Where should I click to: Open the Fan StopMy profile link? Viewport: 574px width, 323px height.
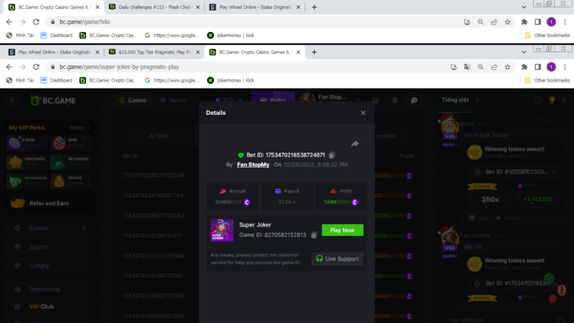pos(253,165)
